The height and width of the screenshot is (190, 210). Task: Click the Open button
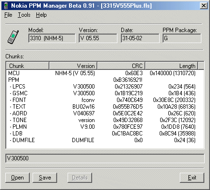17,178
